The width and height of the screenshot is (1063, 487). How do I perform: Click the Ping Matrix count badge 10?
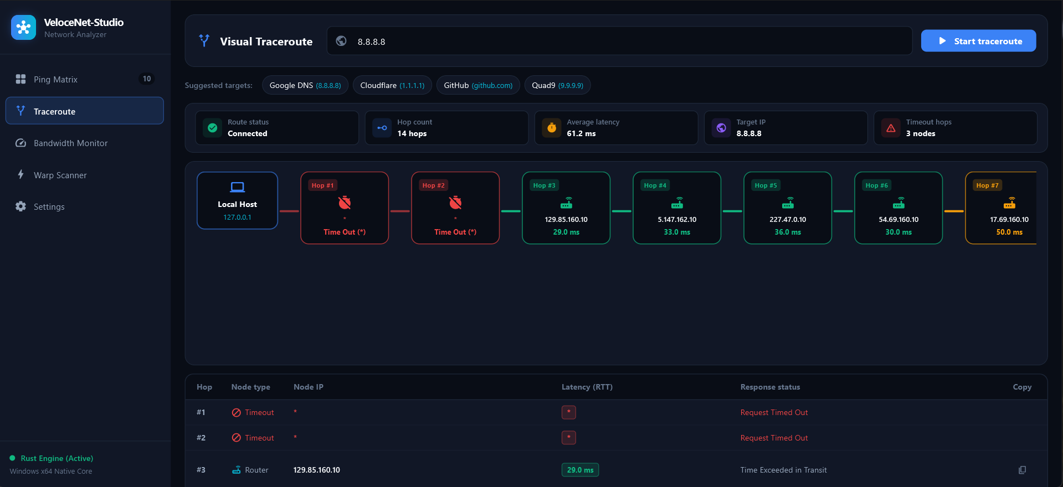tap(147, 79)
